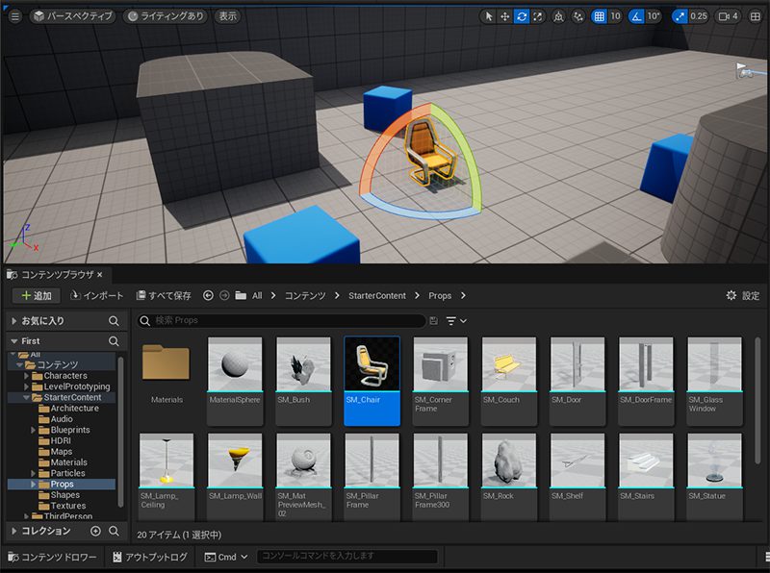770x573 pixels.
Task: Activate the Scale transform tool
Action: coord(538,16)
